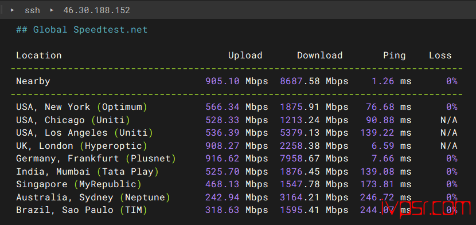The width and height of the screenshot is (476, 225).
Task: Click the Ping column header
Action: pos(395,56)
